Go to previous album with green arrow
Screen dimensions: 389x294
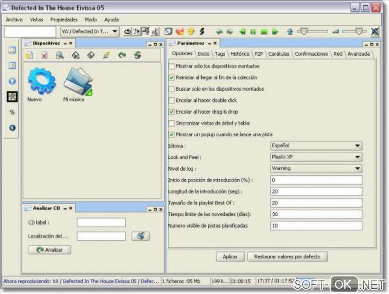pyautogui.click(x=219, y=32)
